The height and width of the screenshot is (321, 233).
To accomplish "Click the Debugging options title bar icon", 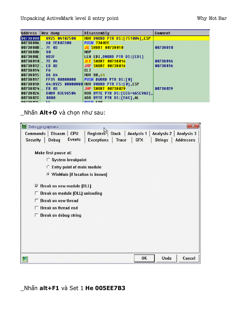I will [x=25, y=127].
